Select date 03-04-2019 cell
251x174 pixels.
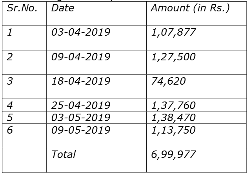tap(96, 38)
